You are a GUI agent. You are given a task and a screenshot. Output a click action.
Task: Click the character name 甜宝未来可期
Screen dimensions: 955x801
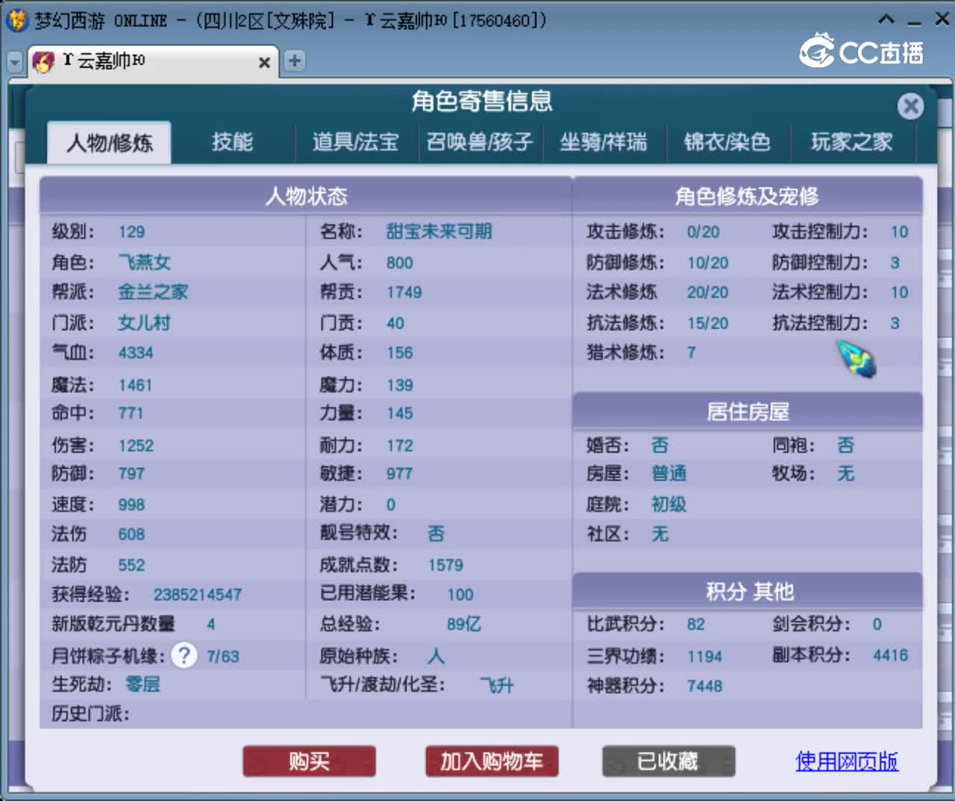point(439,231)
